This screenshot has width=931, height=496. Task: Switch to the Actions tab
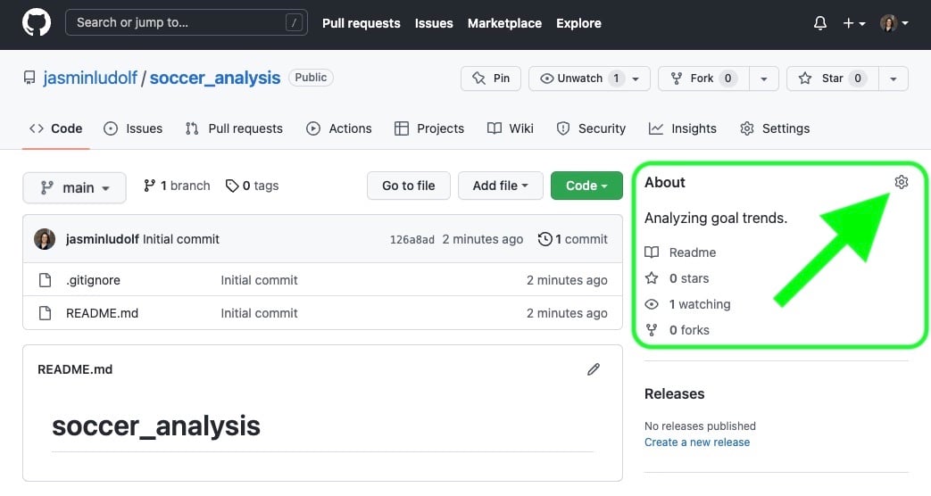pos(339,128)
